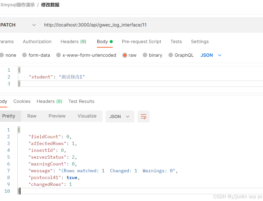263x201 pixels.
Task: Switch to the Preview response view
Action: [57, 116]
